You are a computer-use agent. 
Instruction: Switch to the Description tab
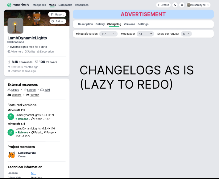[85, 24]
